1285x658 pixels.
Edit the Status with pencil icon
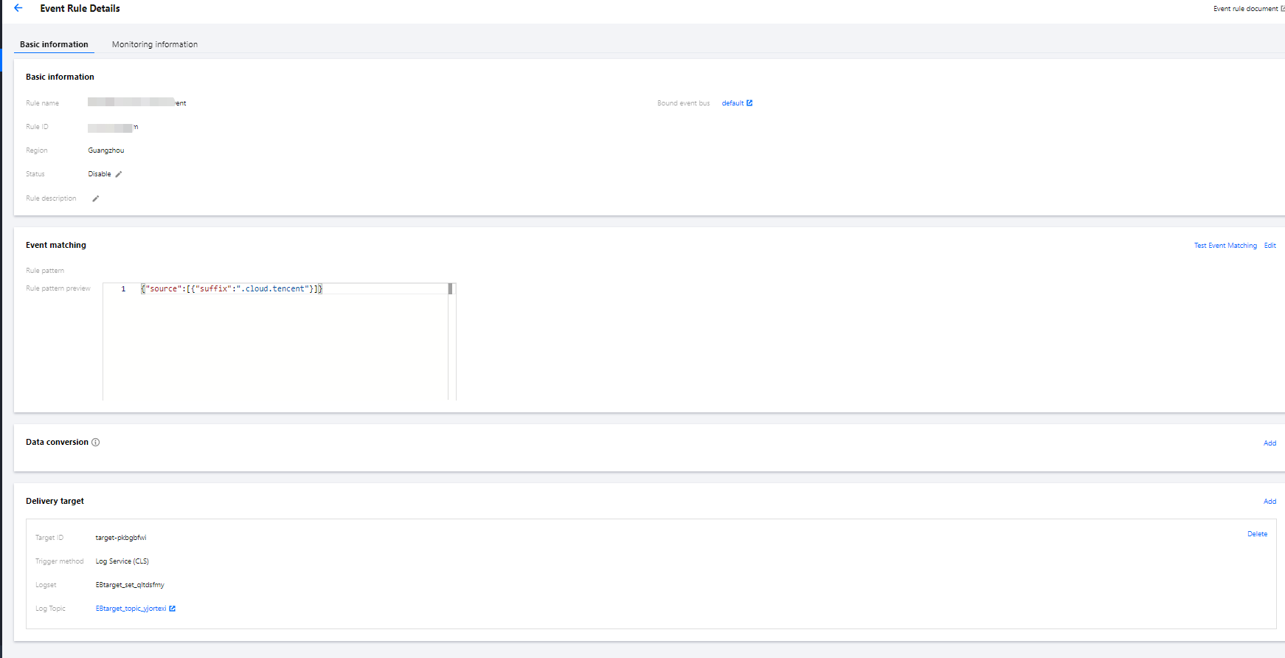pos(119,175)
